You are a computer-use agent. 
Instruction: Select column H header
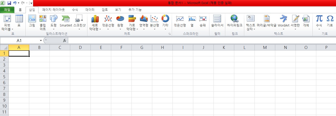click(162, 47)
